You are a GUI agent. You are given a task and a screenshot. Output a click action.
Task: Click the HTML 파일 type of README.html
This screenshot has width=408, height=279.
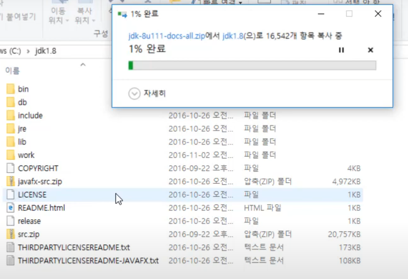(263, 208)
